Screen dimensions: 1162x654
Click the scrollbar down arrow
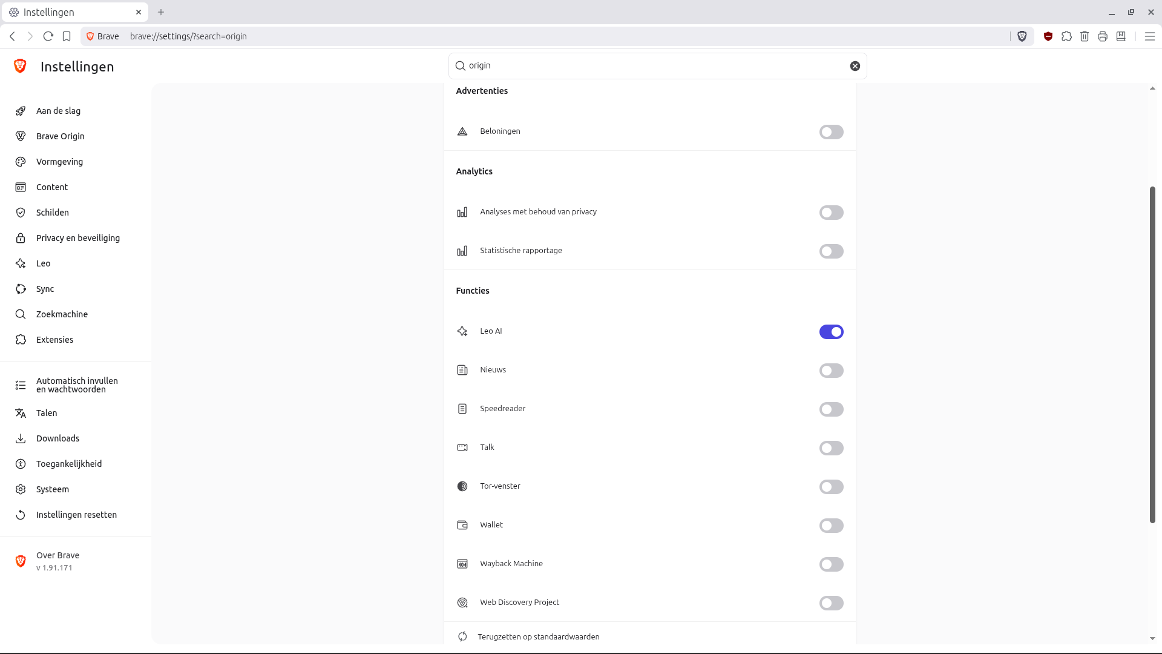point(1152,638)
